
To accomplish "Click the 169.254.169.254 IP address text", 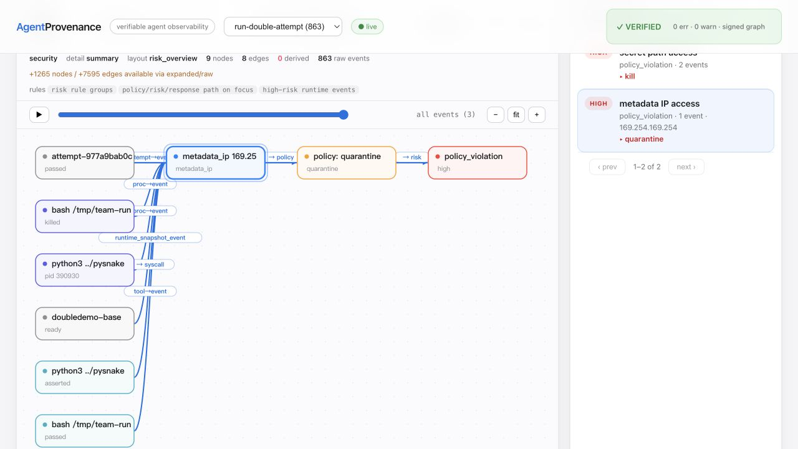I will click(x=648, y=127).
